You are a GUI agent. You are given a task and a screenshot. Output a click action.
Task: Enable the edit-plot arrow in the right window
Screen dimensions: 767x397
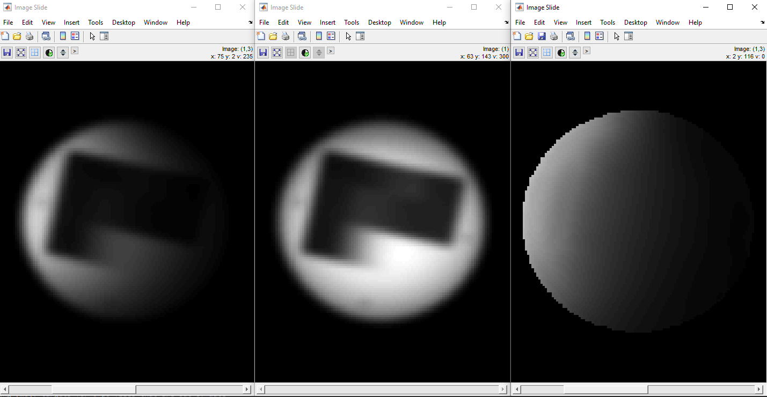tap(617, 36)
